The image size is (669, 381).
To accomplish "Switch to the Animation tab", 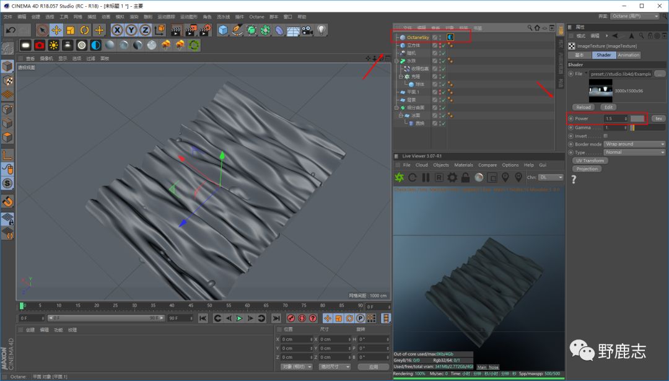I will [x=628, y=55].
